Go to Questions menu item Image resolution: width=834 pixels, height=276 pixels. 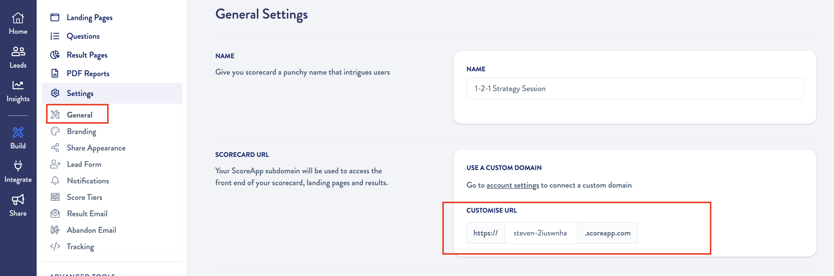(83, 36)
